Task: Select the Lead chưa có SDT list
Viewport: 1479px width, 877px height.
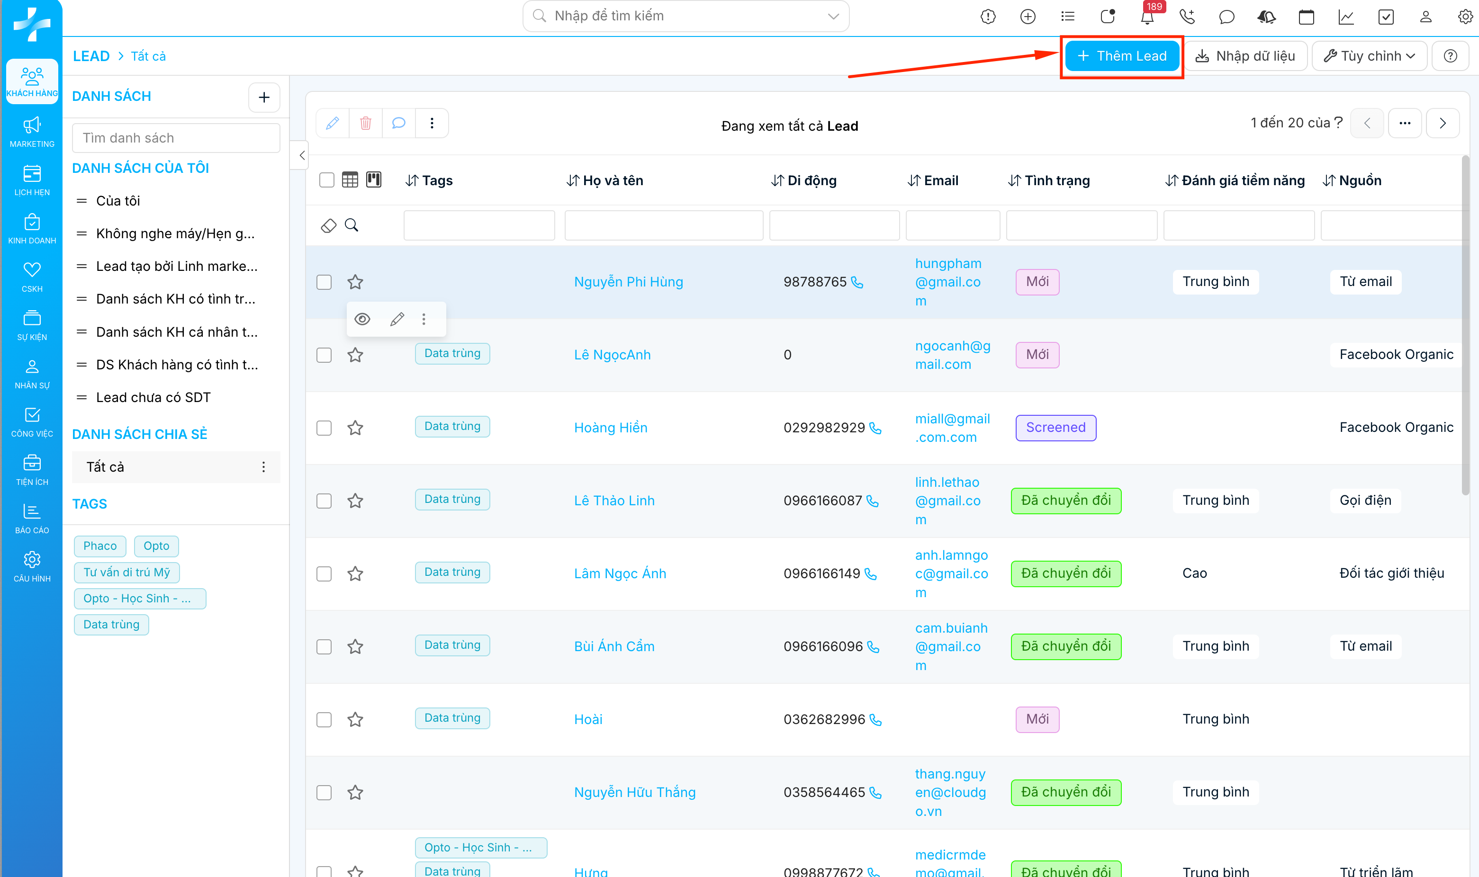Action: tap(153, 397)
